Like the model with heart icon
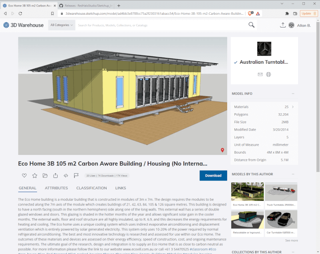This screenshot has height=254, width=320. point(24,176)
